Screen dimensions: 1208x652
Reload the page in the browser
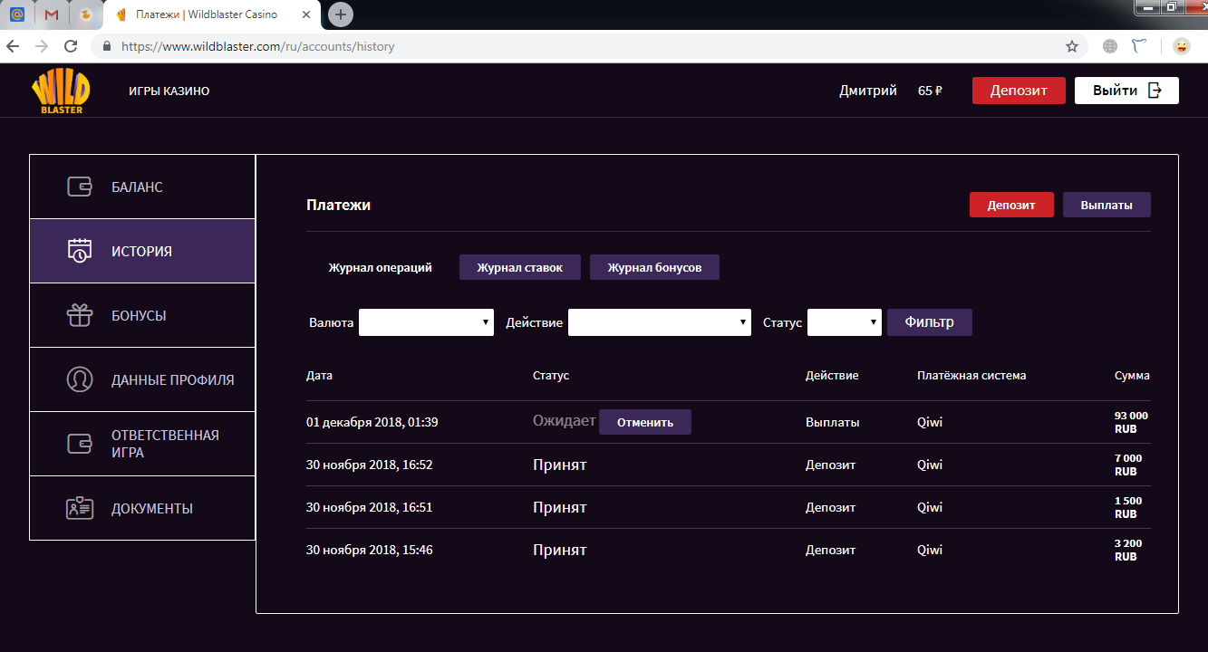[x=70, y=46]
